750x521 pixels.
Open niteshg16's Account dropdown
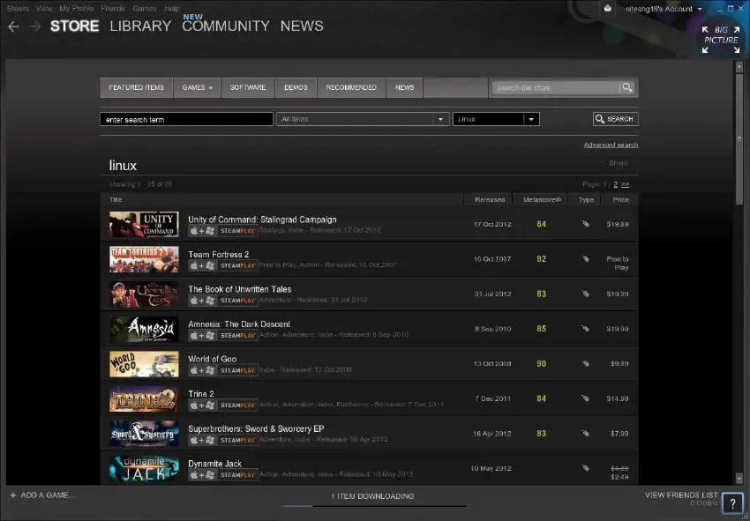(x=664, y=9)
